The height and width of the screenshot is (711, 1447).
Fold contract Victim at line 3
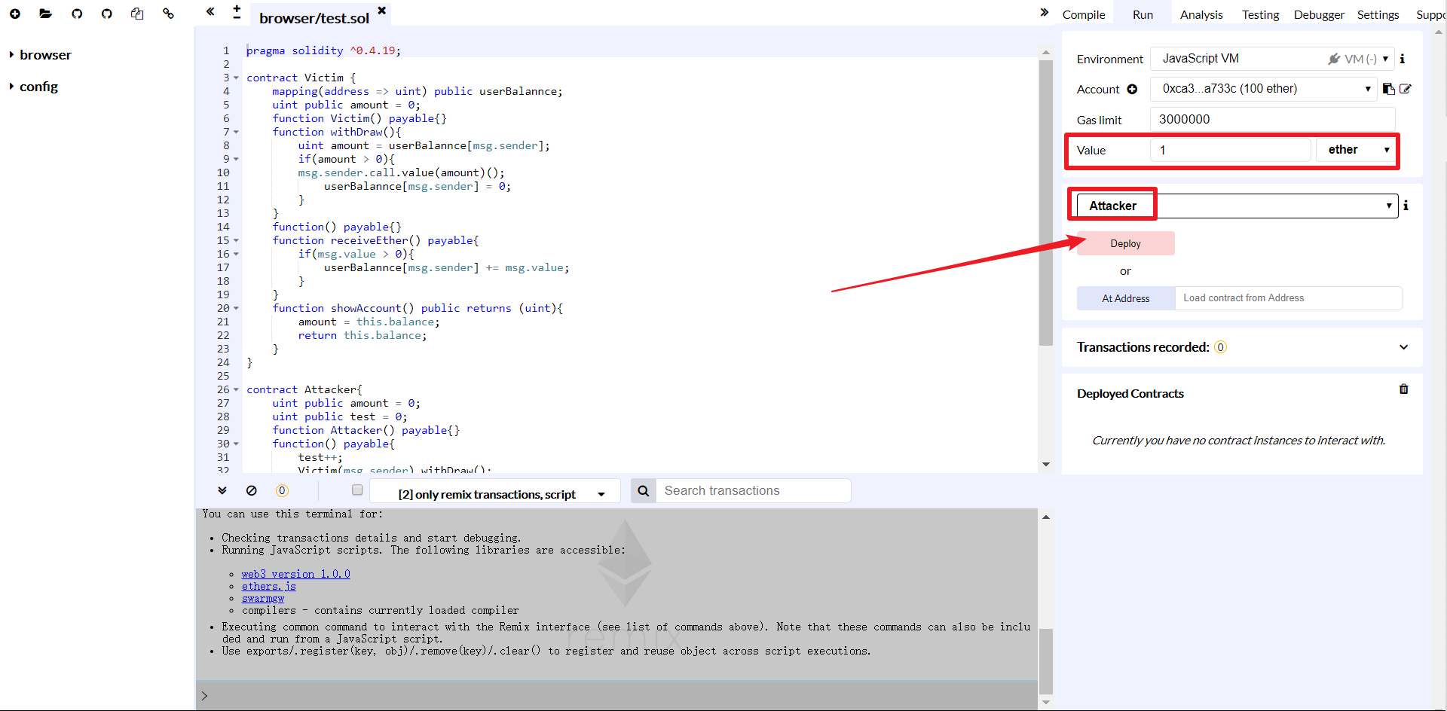click(x=236, y=78)
